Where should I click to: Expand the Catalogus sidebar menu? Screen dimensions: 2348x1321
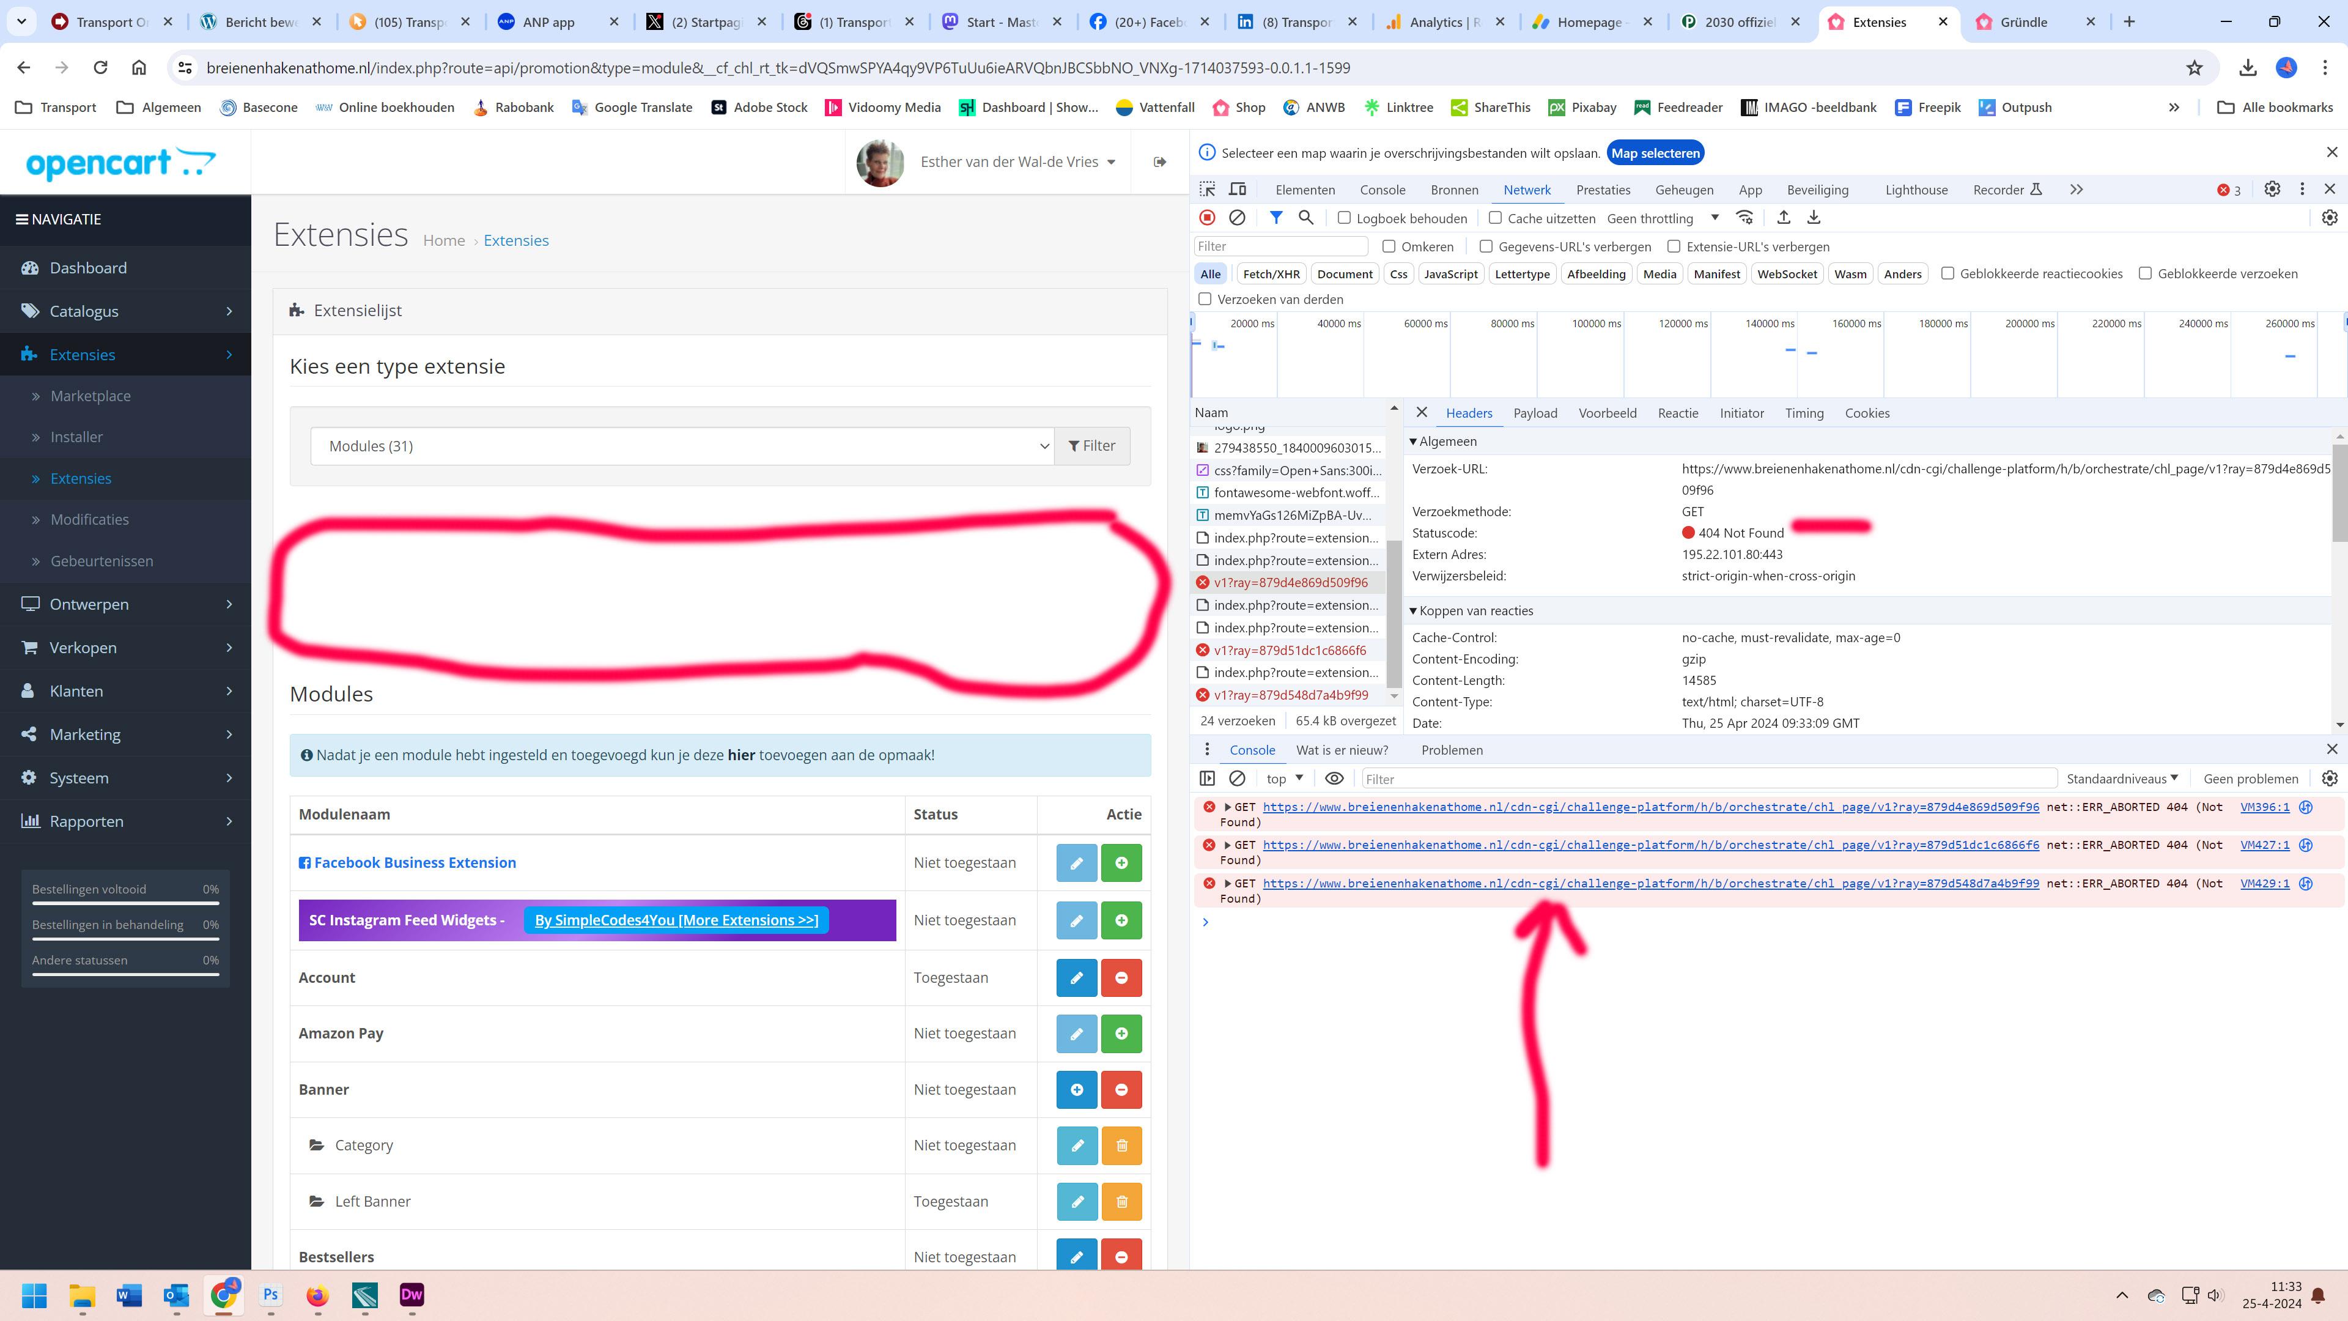click(x=126, y=311)
